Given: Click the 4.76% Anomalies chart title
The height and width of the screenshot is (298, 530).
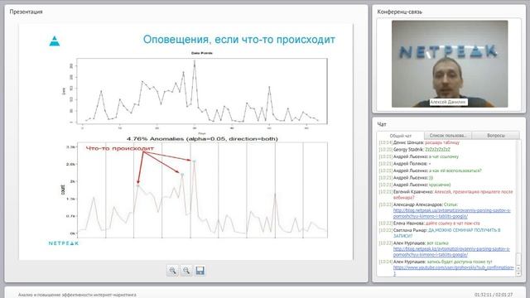Looking at the screenshot, I should pos(202,139).
